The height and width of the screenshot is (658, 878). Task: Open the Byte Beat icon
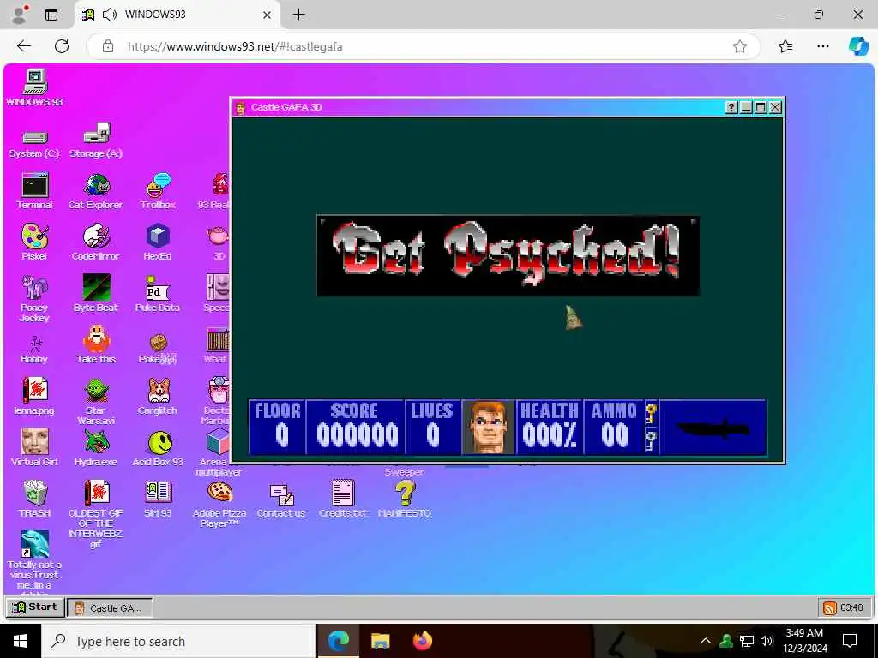[x=96, y=293]
